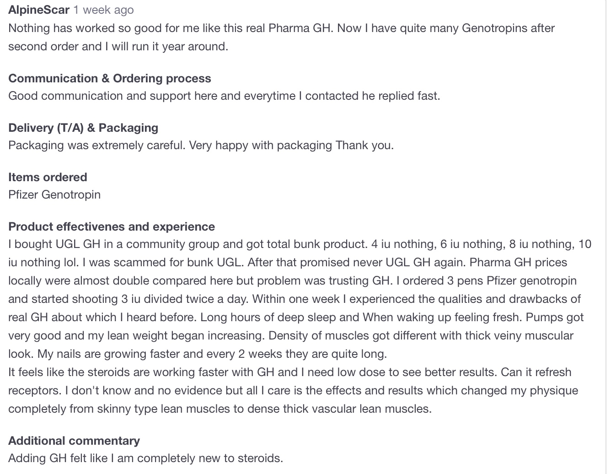Select the "Communication & Ordering process" heading
The width and height of the screenshot is (611, 474).
[x=110, y=78]
